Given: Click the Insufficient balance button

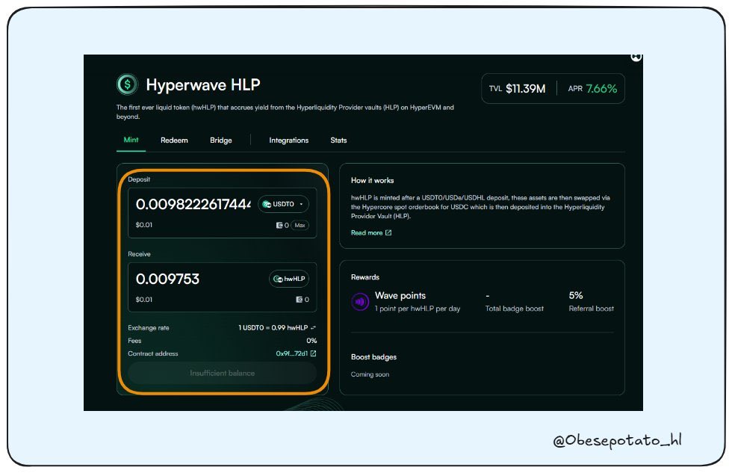Looking at the screenshot, I should pos(223,373).
